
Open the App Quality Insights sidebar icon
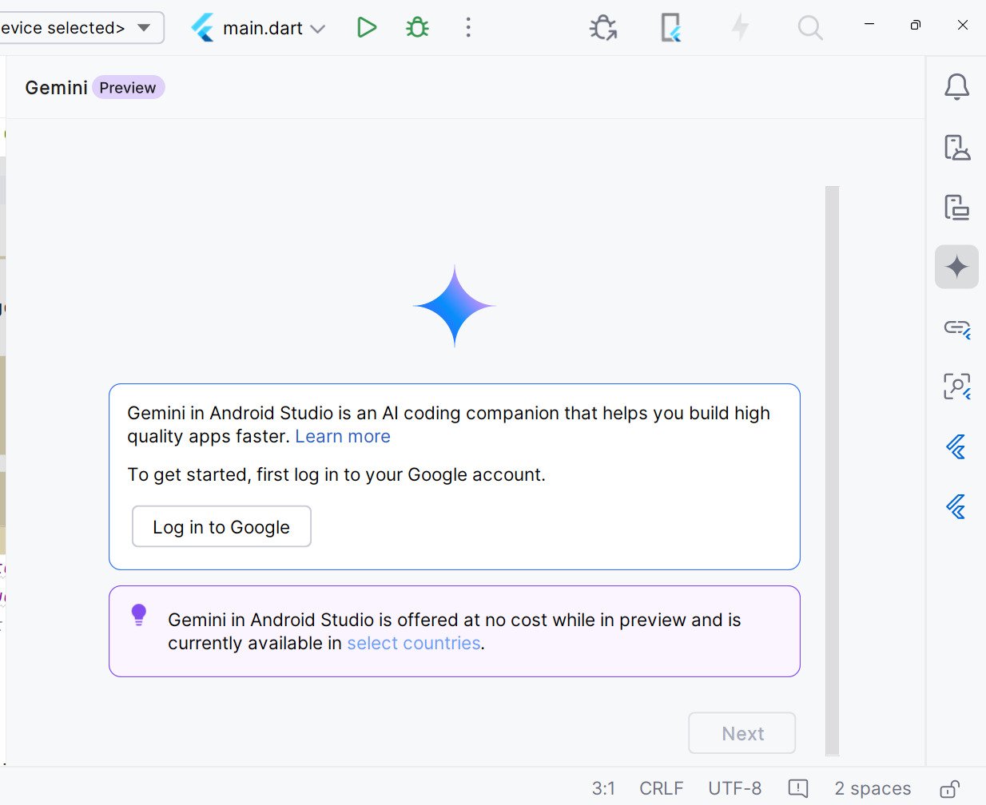(956, 387)
